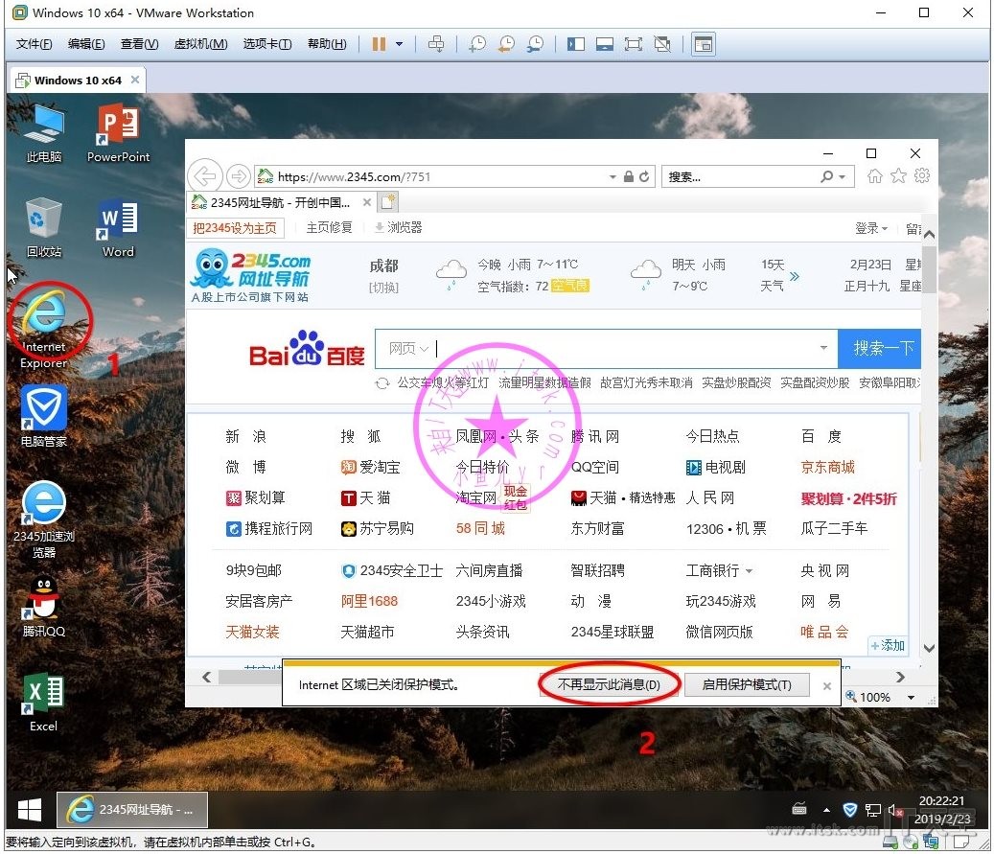The width and height of the screenshot is (994, 854).
Task: Expand the 网页 search type dropdown
Action: tap(408, 348)
